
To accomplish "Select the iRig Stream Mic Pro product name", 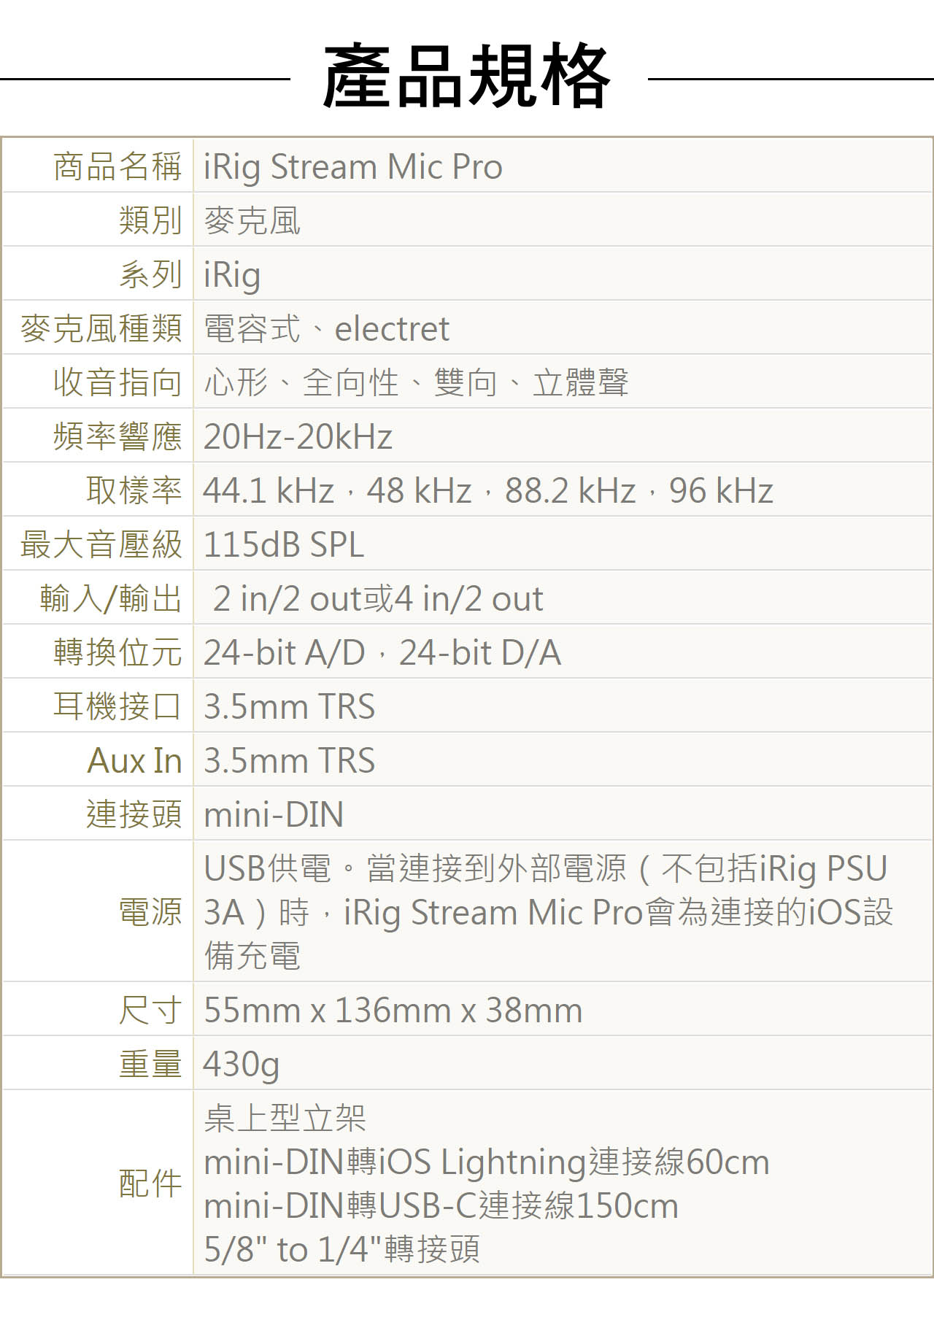I will (x=353, y=167).
